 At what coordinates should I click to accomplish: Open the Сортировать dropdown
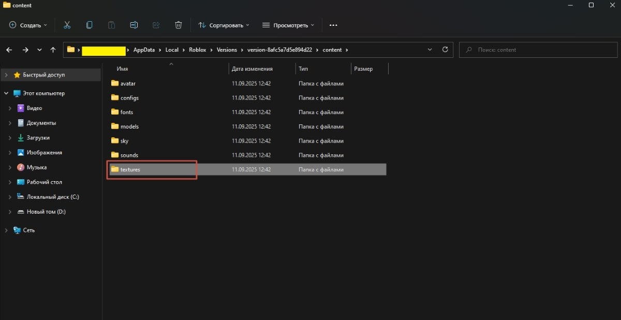224,25
